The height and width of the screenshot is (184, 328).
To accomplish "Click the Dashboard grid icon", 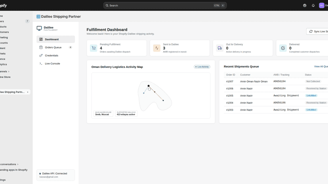I will pos(41,39).
